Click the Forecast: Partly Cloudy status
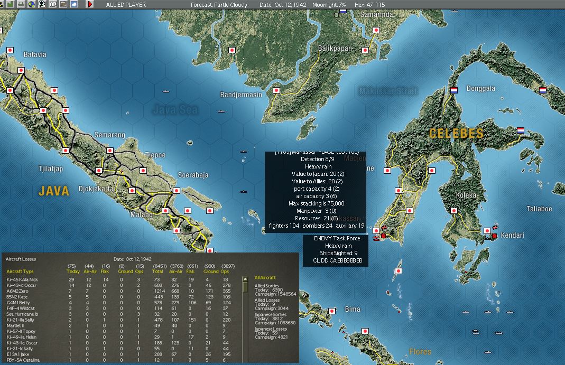 click(x=219, y=5)
